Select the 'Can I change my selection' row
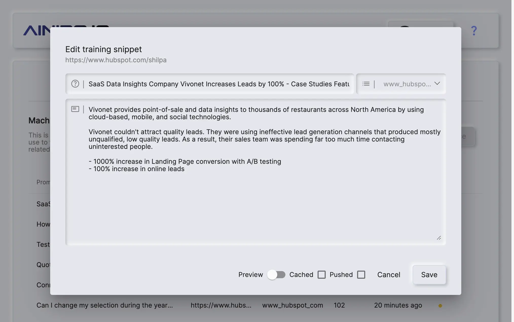Screen dimensions: 514x322 [x=104, y=305]
